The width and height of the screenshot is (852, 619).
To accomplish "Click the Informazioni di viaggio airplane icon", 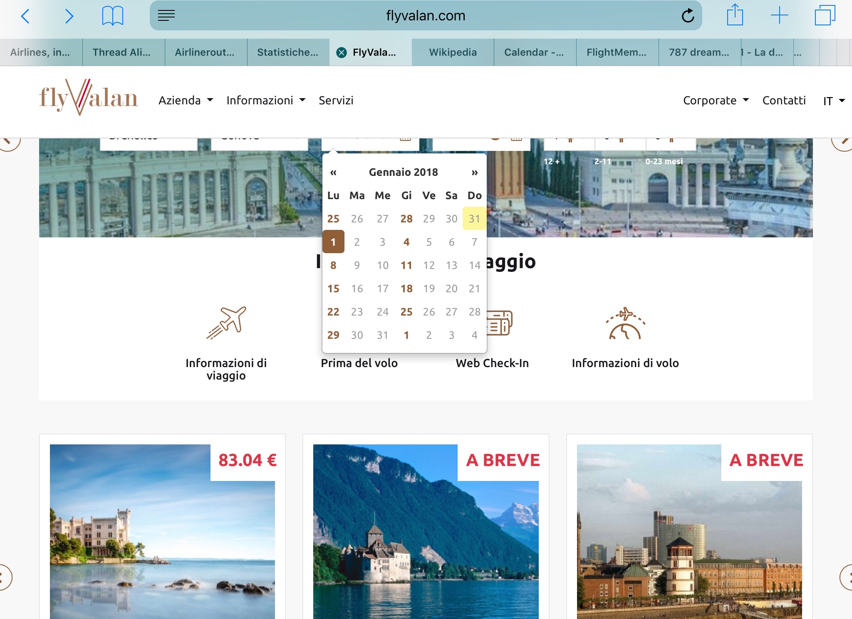I will (226, 323).
